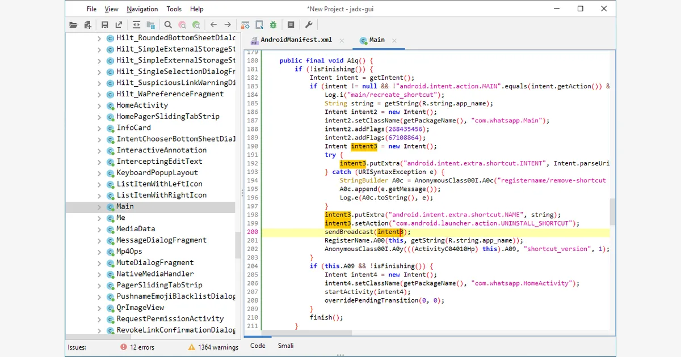681x357 pixels.
Task: Open Comment search green magnifier icon
Action: click(x=196, y=25)
